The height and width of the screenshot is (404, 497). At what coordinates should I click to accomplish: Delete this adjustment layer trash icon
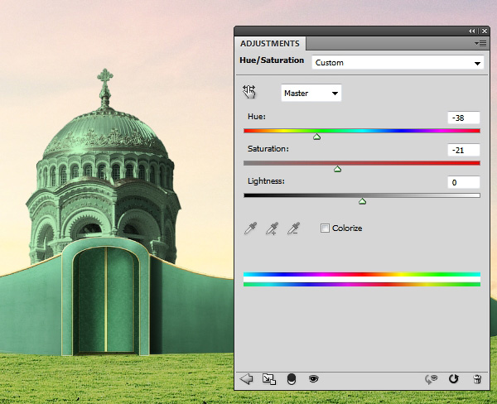click(x=477, y=379)
